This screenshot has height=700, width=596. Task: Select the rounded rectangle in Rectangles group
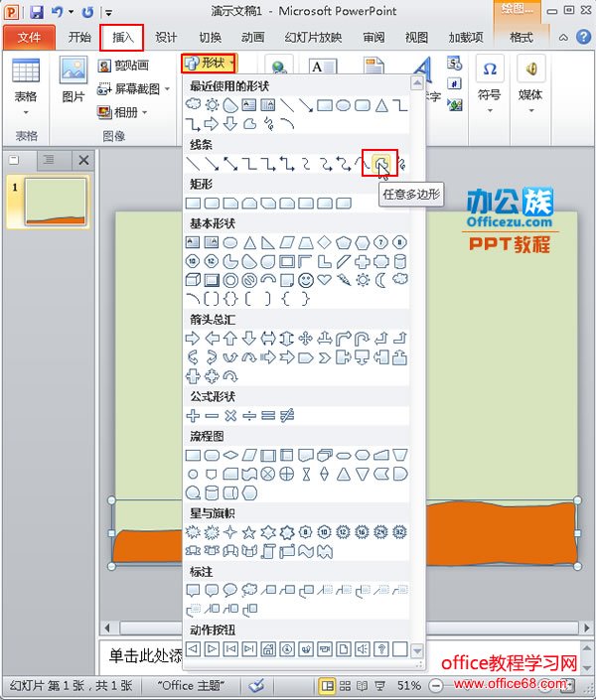tap(212, 204)
